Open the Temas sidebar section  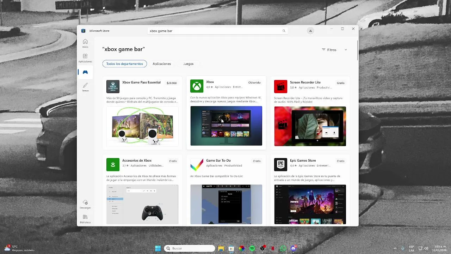(85, 87)
